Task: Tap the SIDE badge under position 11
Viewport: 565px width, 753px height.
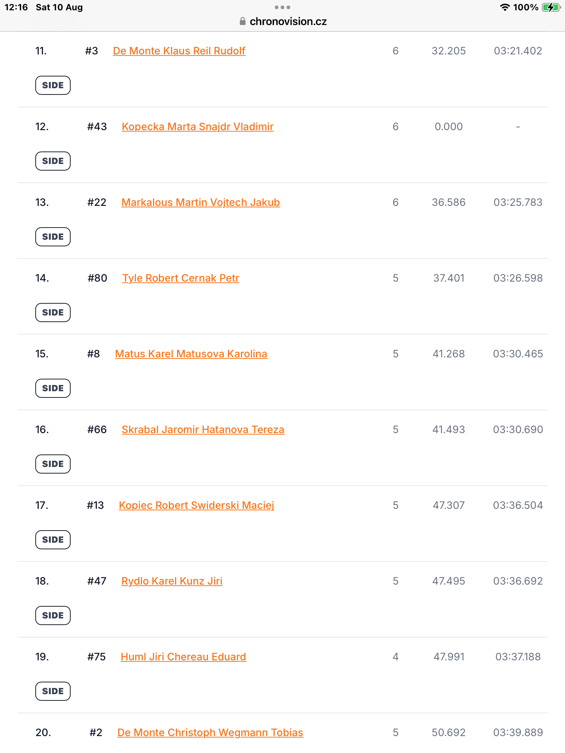Action: tap(53, 85)
